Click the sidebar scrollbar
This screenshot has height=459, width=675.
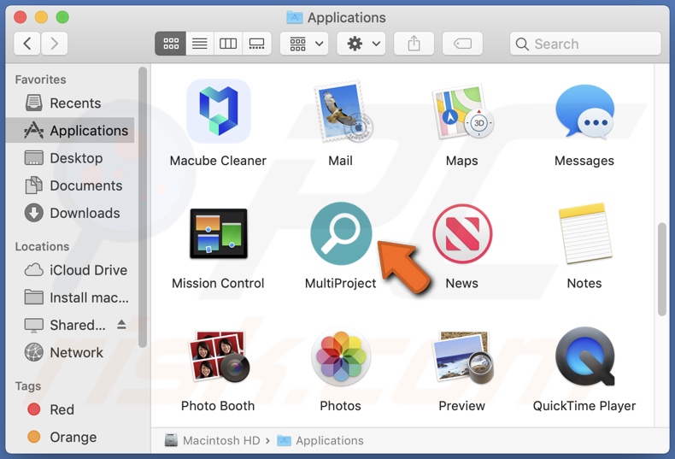pyautogui.click(x=143, y=207)
